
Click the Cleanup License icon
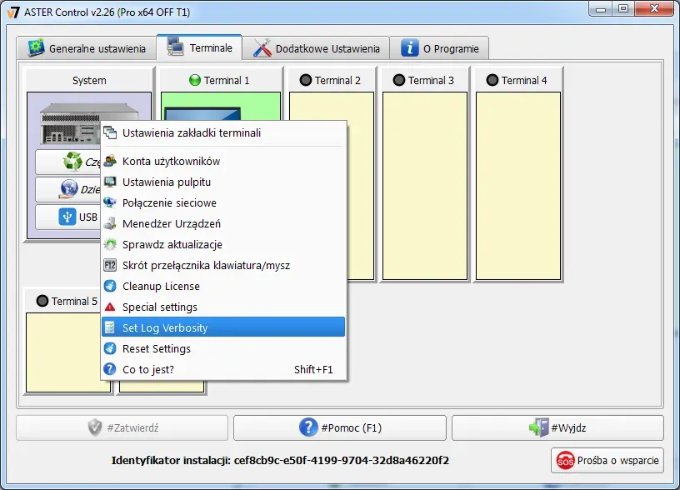(110, 286)
